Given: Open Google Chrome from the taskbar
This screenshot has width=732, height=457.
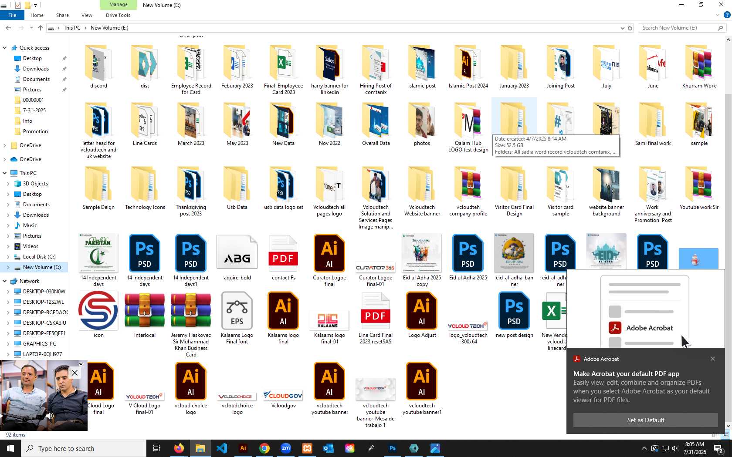Looking at the screenshot, I should pyautogui.click(x=264, y=448).
